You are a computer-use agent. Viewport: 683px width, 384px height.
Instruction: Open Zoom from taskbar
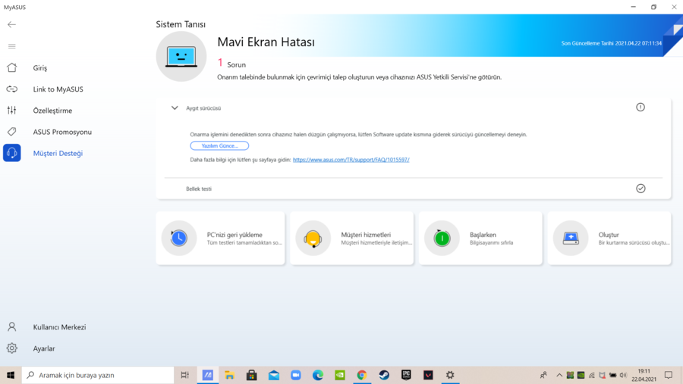[x=296, y=375]
